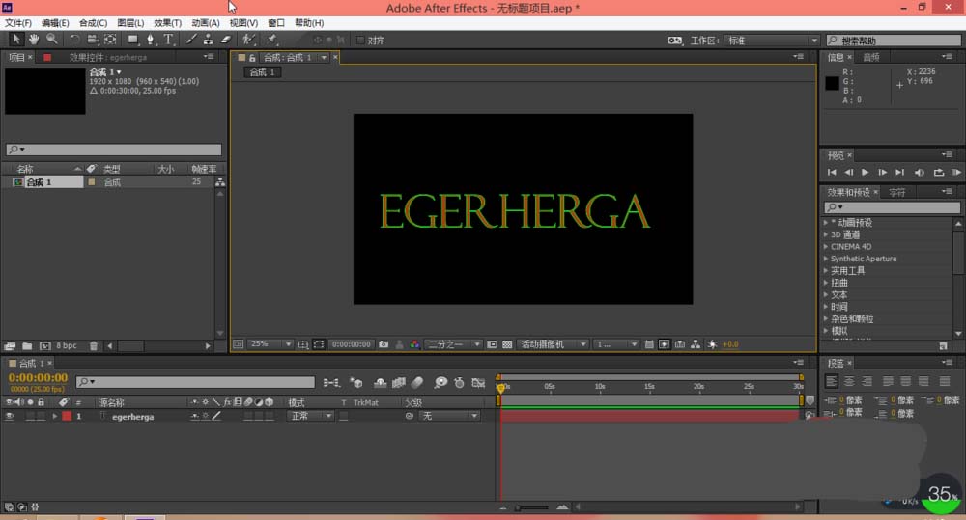Select the Horizontal Type tool
Screen dimensions: 966x520
[167, 40]
